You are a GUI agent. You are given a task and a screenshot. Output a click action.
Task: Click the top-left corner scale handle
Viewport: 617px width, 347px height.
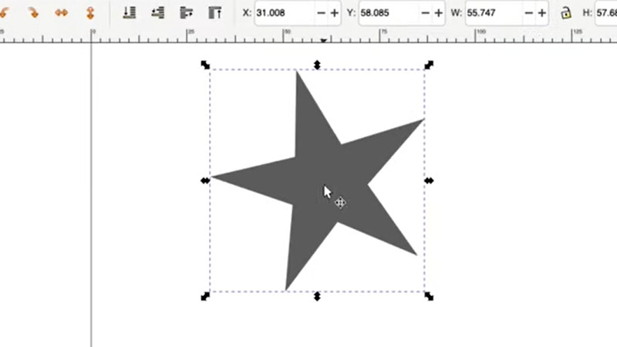pos(205,65)
